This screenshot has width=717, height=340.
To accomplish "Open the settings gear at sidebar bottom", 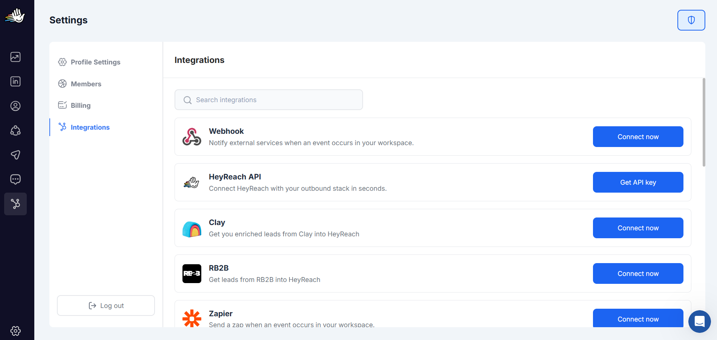I will (15, 331).
